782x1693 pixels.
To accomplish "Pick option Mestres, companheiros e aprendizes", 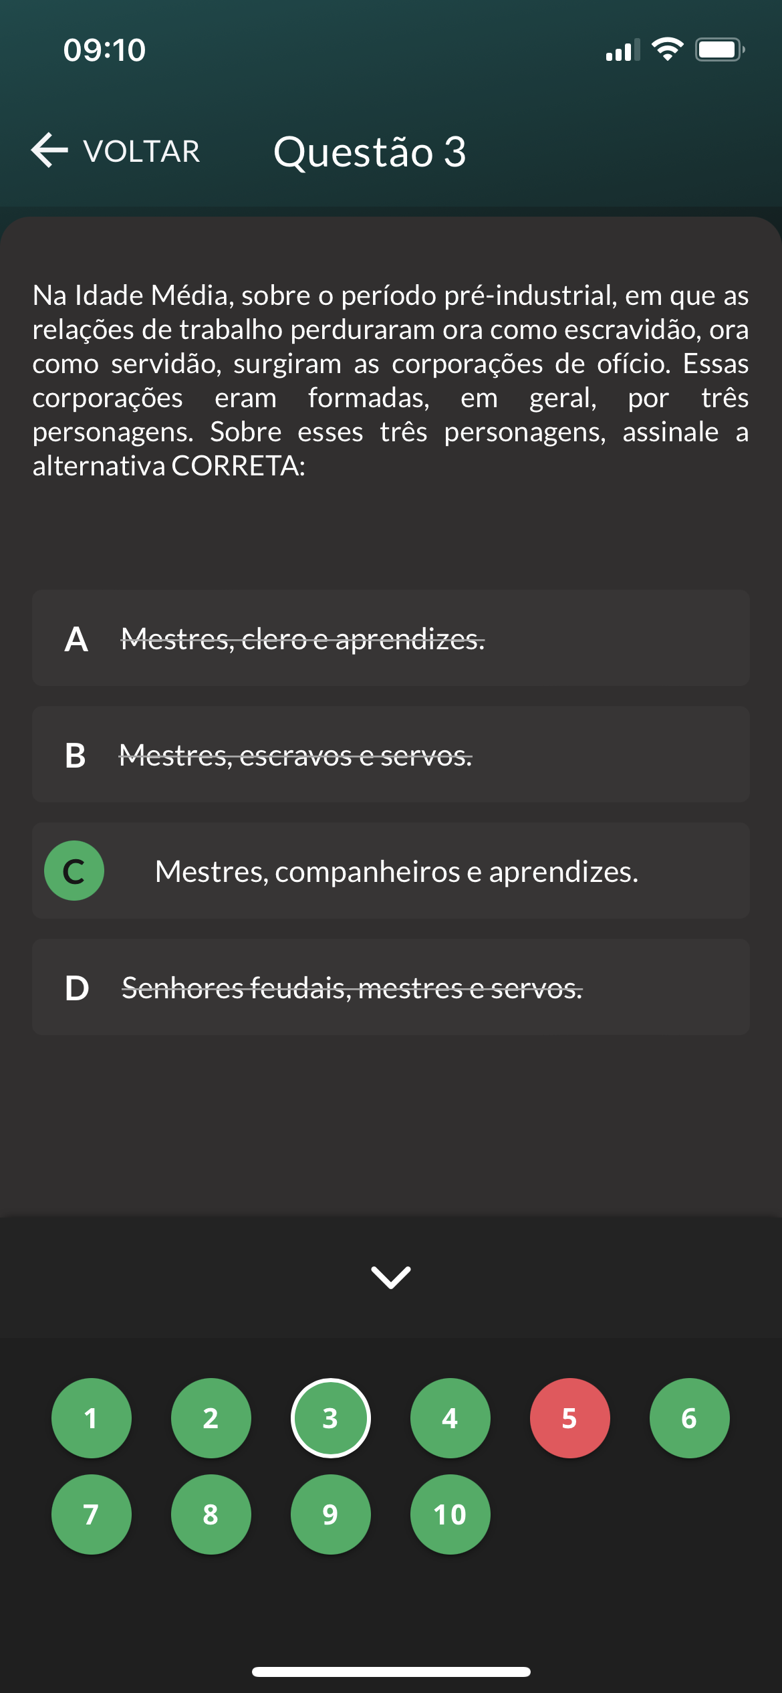I will tap(396, 872).
